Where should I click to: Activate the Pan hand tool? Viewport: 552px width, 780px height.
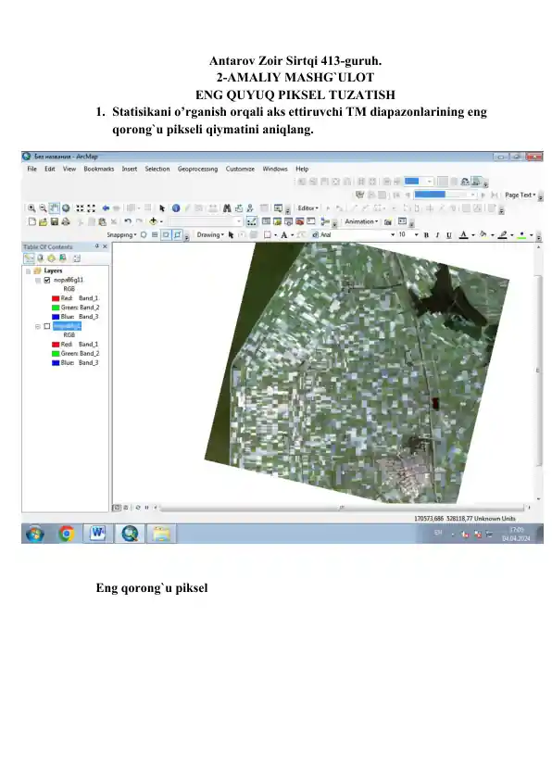pos(55,208)
